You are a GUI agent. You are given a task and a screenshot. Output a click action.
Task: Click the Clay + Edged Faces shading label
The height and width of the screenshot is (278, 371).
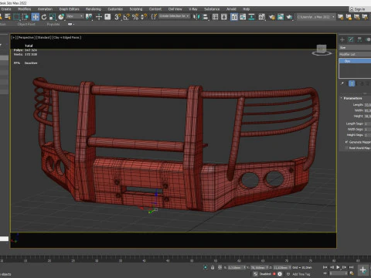pos(66,38)
